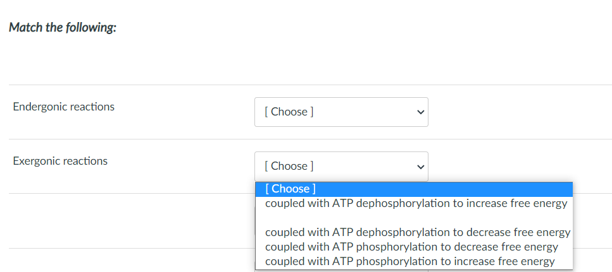Click the Endergonic reactions dropdown chevron arrow
612x272 pixels.
pyautogui.click(x=418, y=112)
